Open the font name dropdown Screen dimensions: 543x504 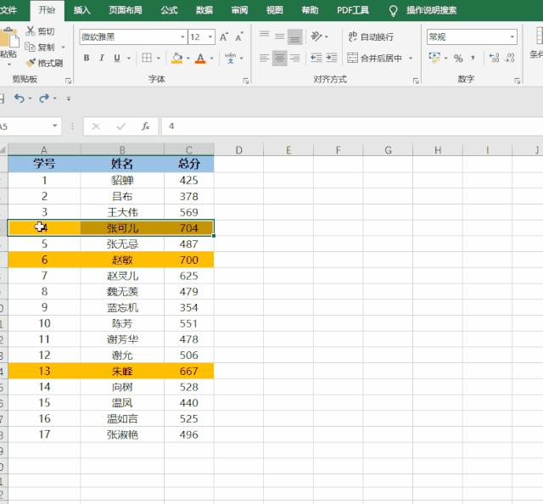coord(182,36)
